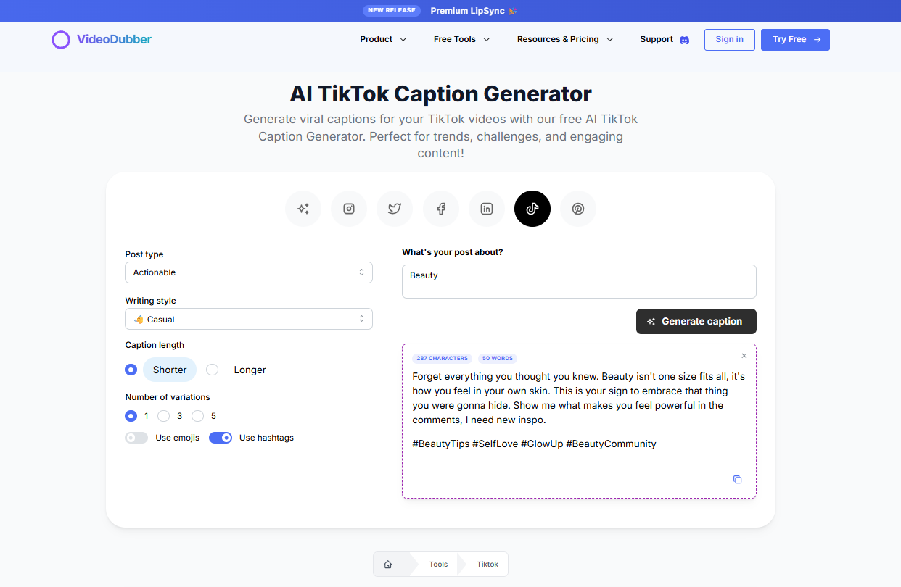This screenshot has height=587, width=901.
Task: Click the Try Free button
Action: click(x=795, y=40)
